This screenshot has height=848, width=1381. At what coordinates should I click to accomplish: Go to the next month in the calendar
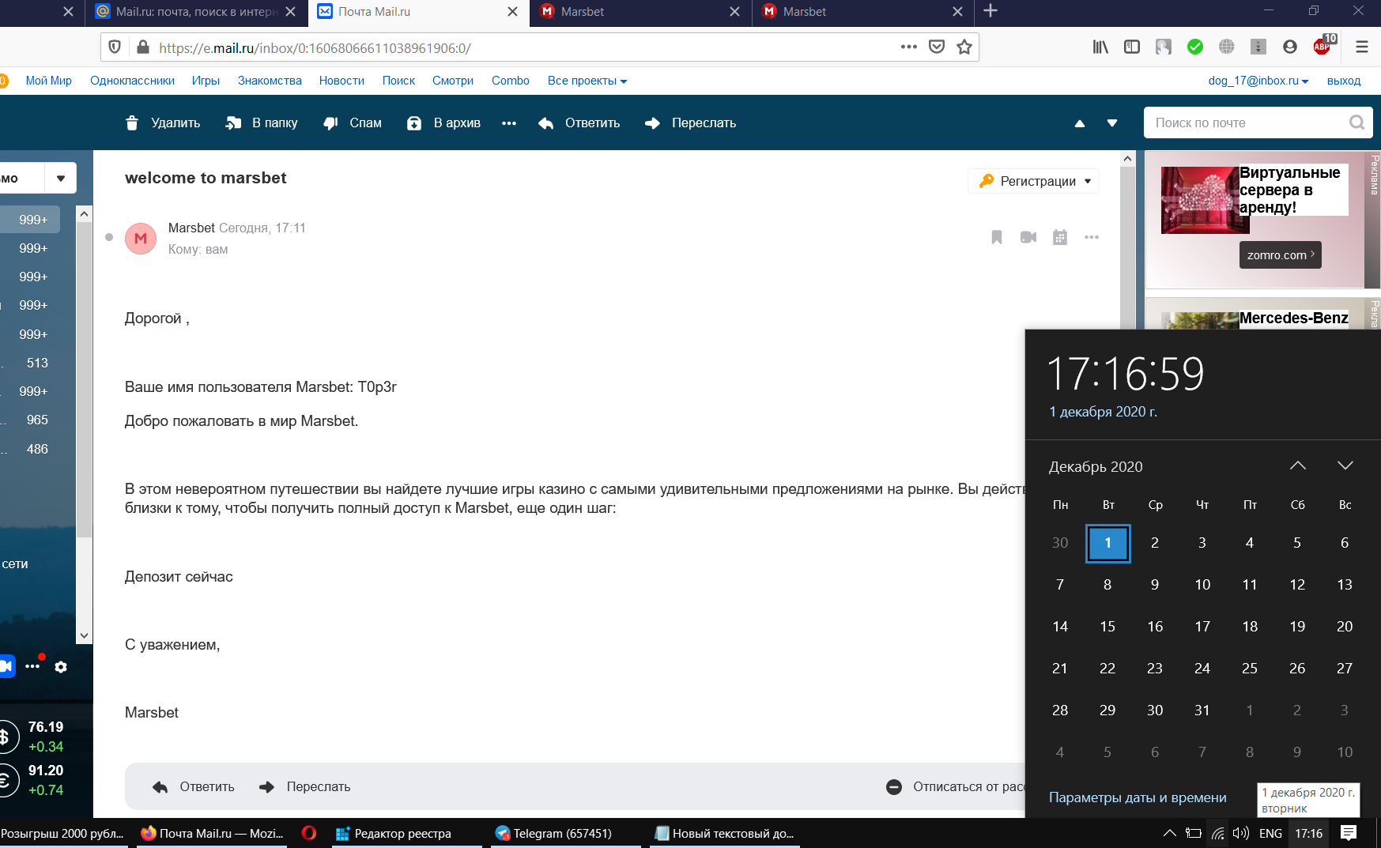click(x=1345, y=465)
